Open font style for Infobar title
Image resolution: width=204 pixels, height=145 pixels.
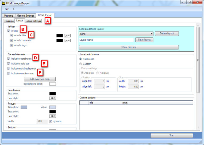[x=67, y=36]
